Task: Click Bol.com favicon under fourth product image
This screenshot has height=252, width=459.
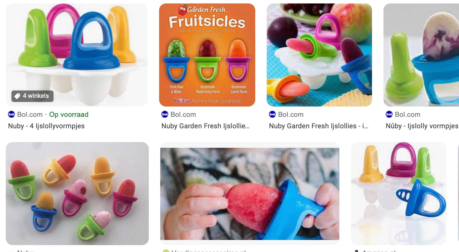Action: click(x=389, y=115)
